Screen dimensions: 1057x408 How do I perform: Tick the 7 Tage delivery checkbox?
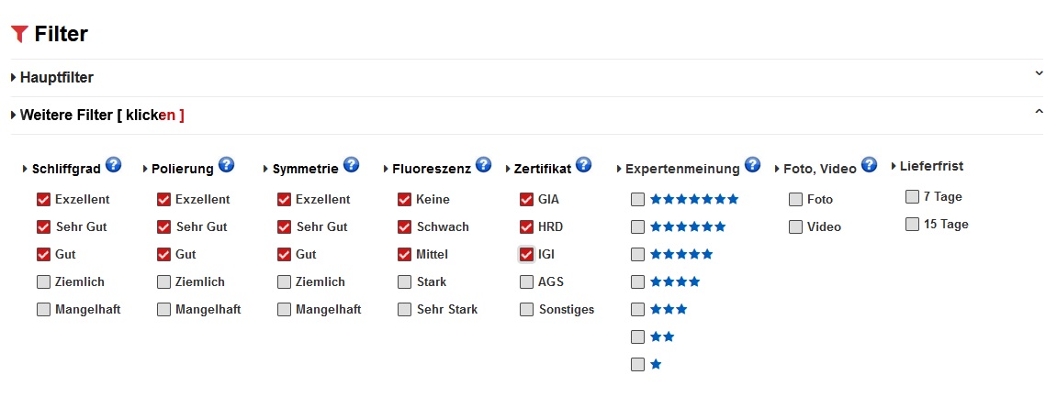912,196
